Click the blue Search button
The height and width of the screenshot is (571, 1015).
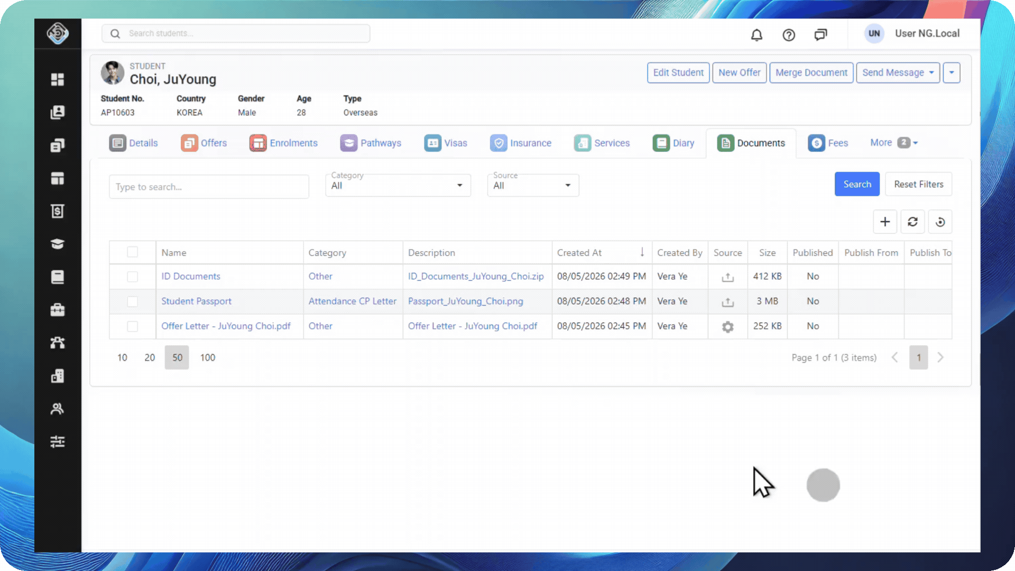pos(857,184)
